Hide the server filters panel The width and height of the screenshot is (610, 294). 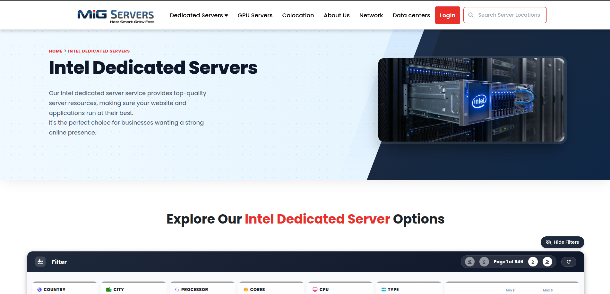(562, 242)
